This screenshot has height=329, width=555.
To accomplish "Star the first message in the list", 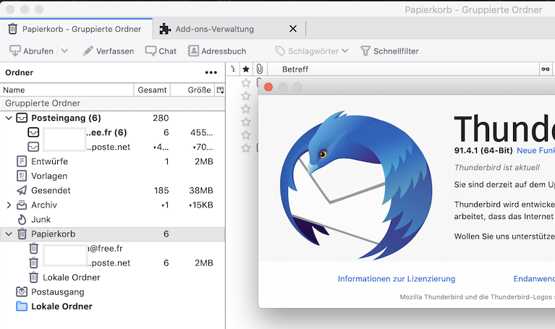I will pyautogui.click(x=246, y=83).
